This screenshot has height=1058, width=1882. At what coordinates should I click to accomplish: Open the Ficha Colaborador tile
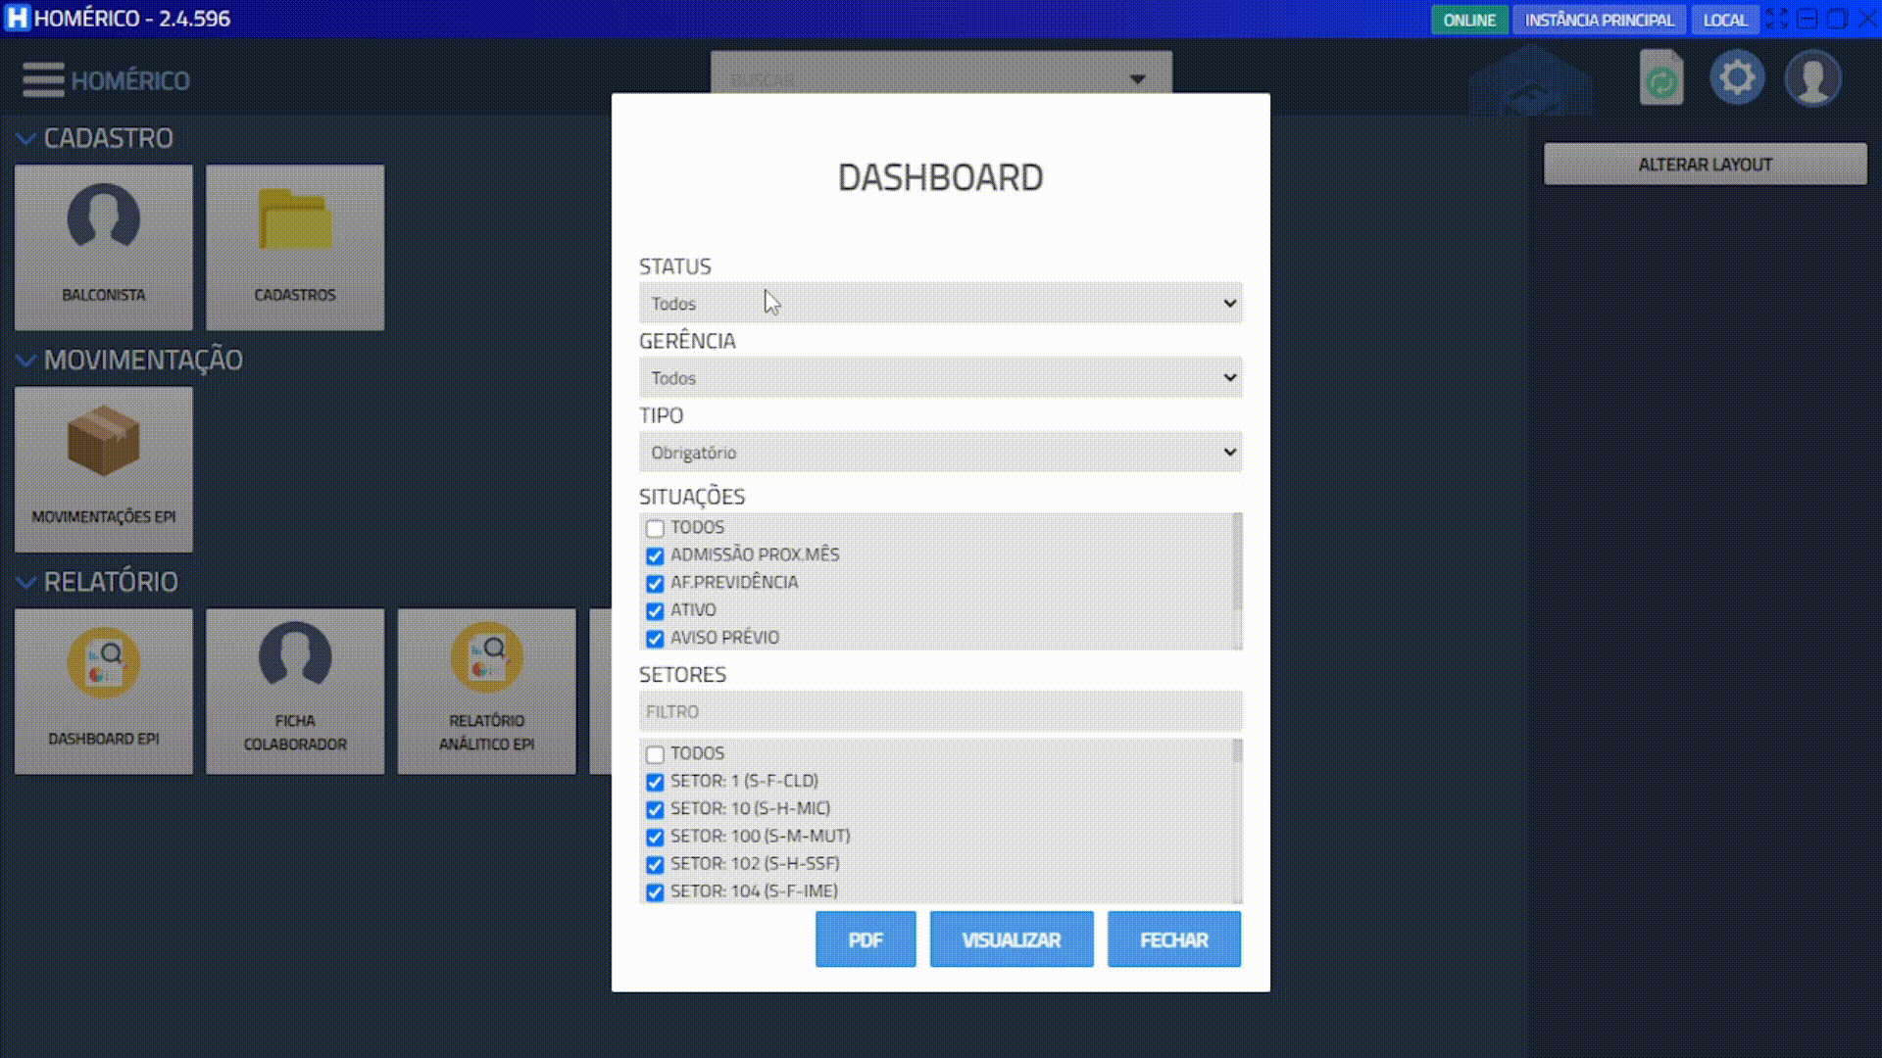[295, 691]
